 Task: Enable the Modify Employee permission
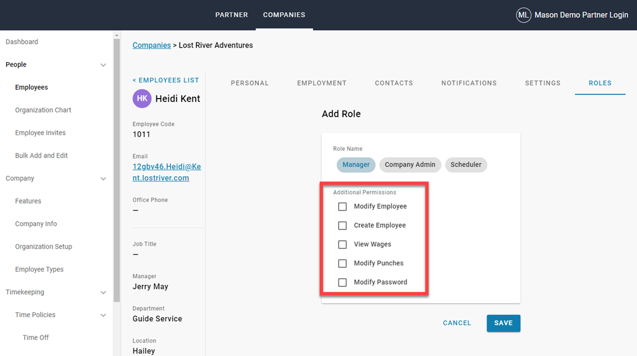click(342, 206)
